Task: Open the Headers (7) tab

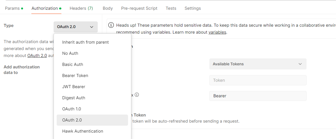Action: (81, 8)
